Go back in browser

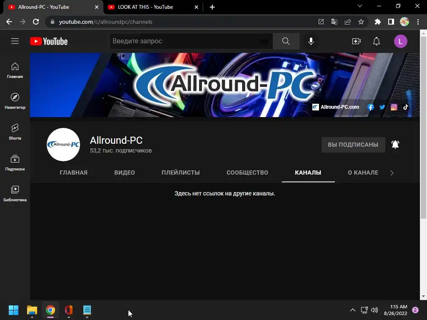pos(9,22)
